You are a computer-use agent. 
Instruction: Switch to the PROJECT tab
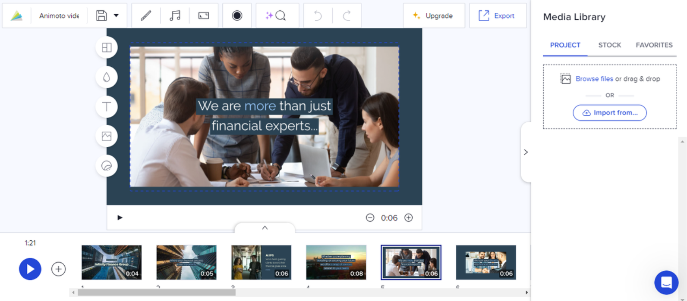tap(565, 45)
